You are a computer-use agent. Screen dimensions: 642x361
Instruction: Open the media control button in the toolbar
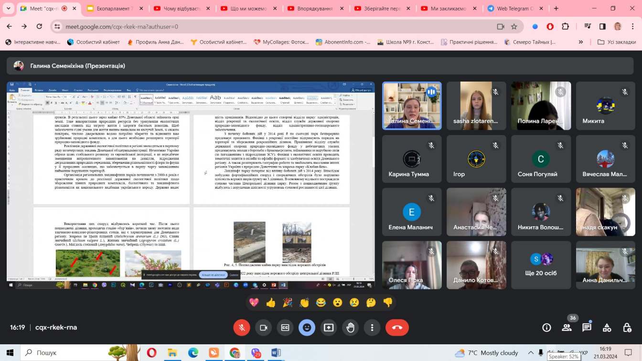coord(588,27)
